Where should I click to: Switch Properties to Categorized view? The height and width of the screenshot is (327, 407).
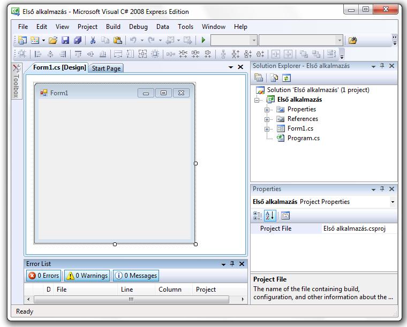(x=258, y=216)
